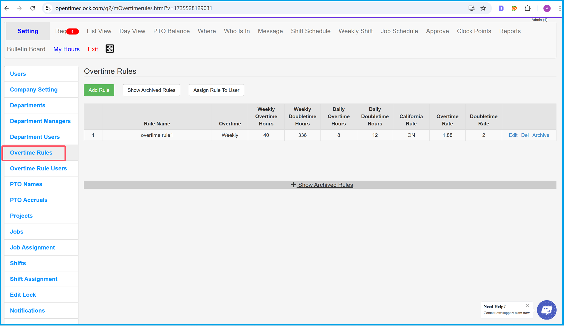564x326 pixels.
Task: Open the Chrome three-dot menu
Action: pos(560,8)
